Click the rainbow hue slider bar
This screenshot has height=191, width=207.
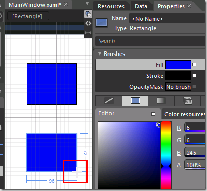pos(166,155)
